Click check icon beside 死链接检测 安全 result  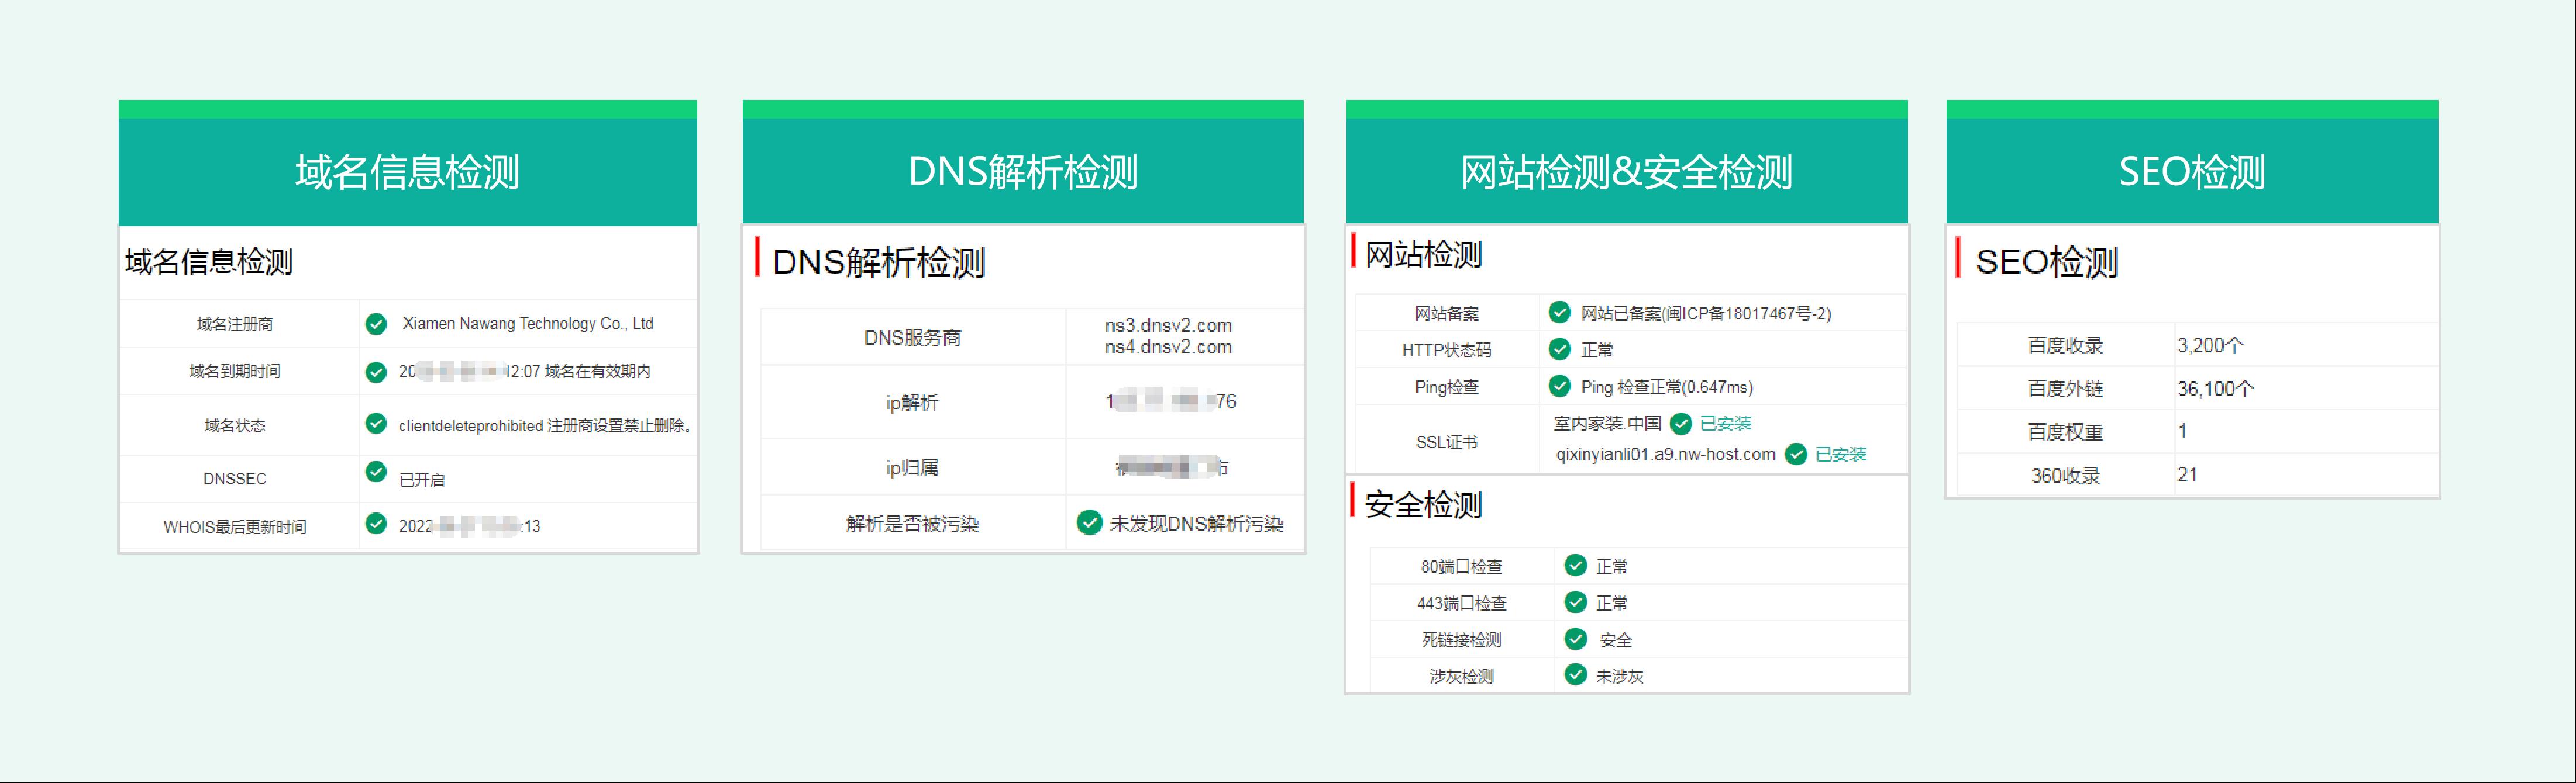pyautogui.click(x=1575, y=639)
